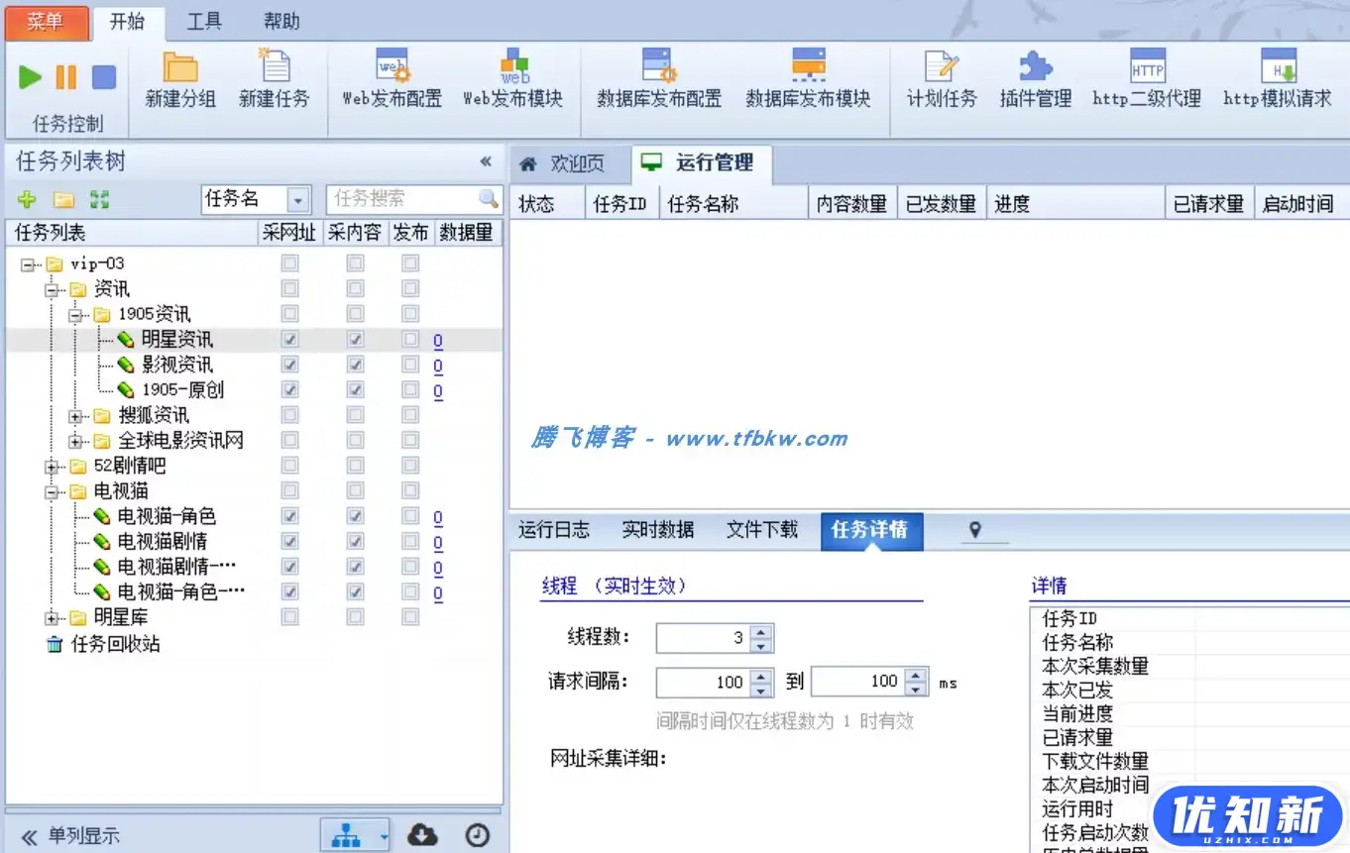The width and height of the screenshot is (1350, 853).
Task: Open the layout icon dropdown arrow at bottom
Action: pos(383,836)
